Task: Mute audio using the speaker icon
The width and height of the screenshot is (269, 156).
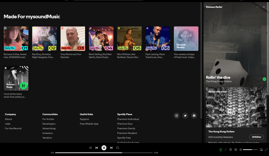Action: [x=241, y=150]
